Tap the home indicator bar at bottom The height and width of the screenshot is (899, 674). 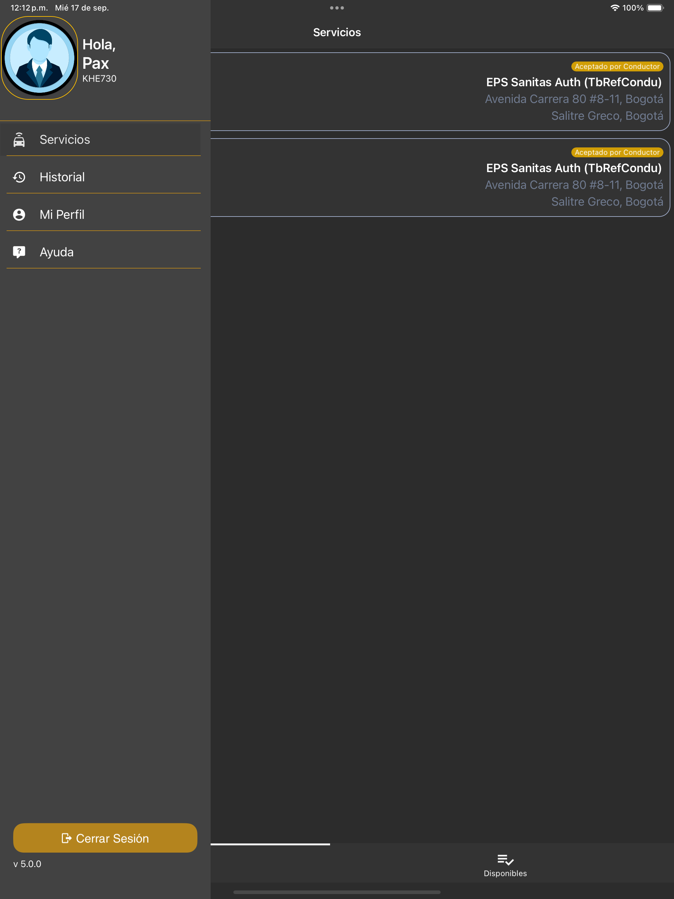(x=337, y=892)
